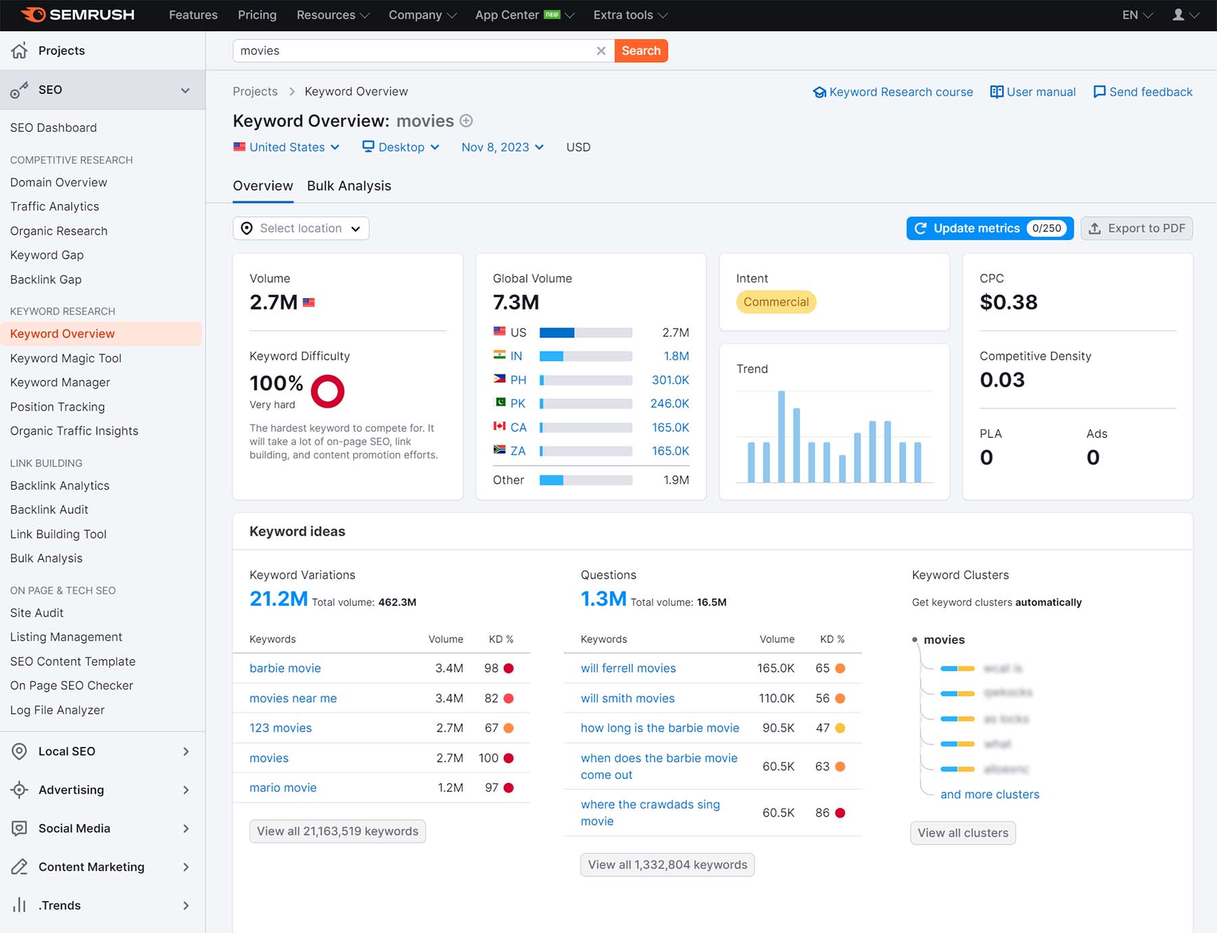
Task: Click the Semrush logo
Action: (76, 14)
